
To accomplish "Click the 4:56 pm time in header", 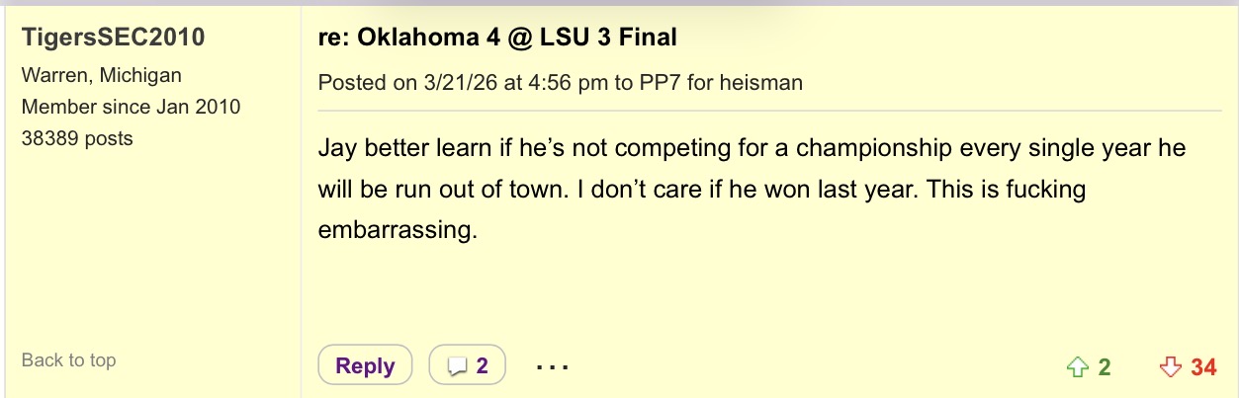I will click(x=566, y=82).
